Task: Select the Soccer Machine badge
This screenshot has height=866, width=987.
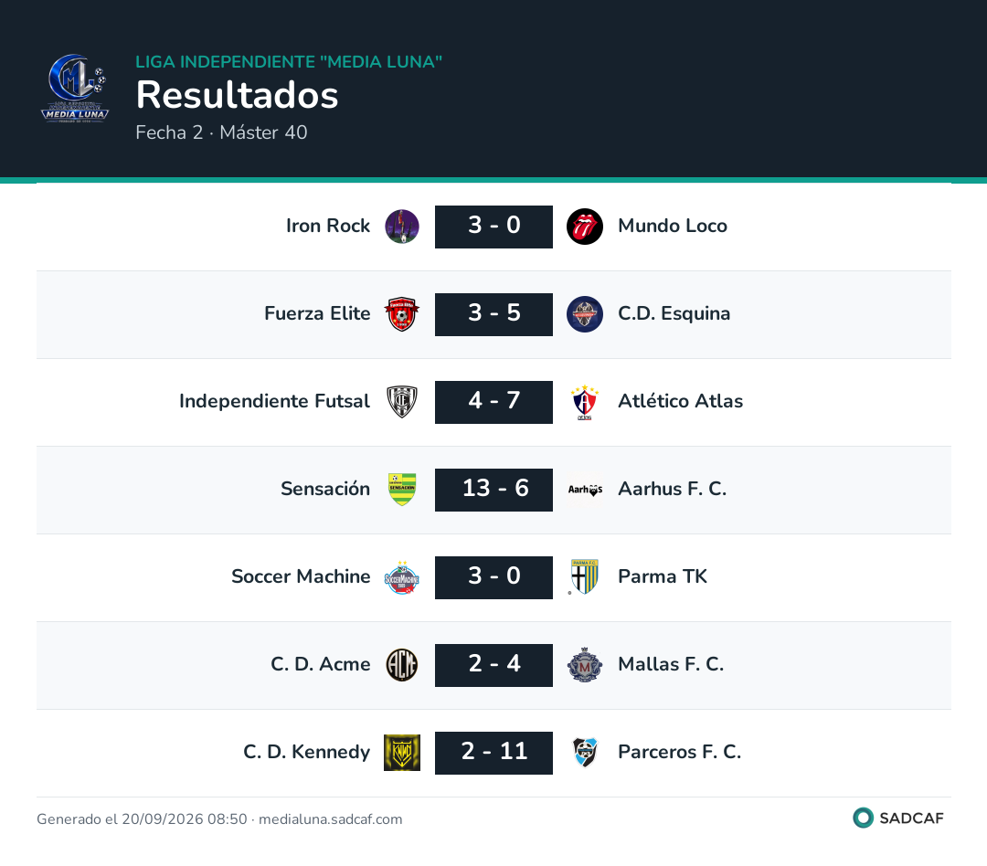Action: [x=402, y=577]
